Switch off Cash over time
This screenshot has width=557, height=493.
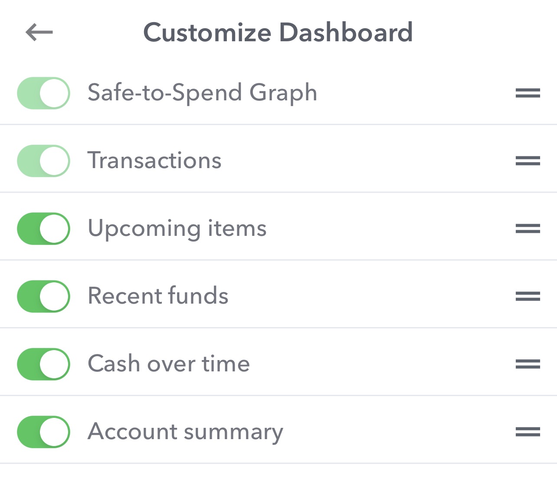(43, 364)
